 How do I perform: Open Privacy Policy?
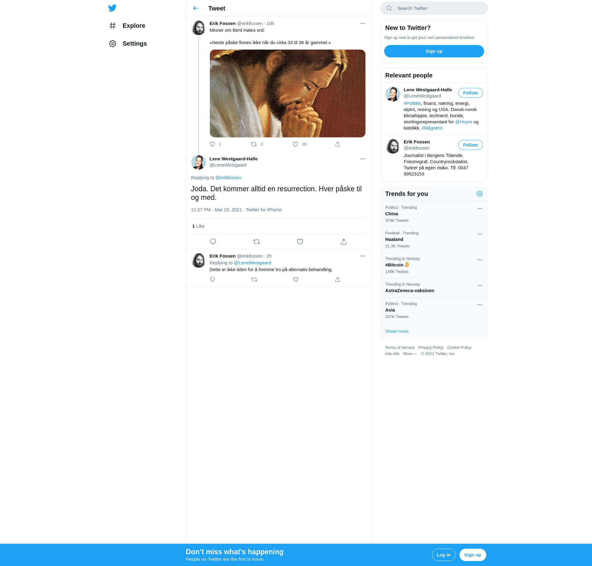[x=431, y=348]
